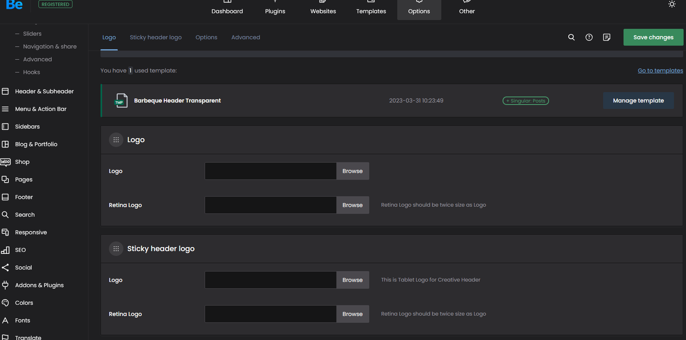Click the Social share icon

coord(5,268)
